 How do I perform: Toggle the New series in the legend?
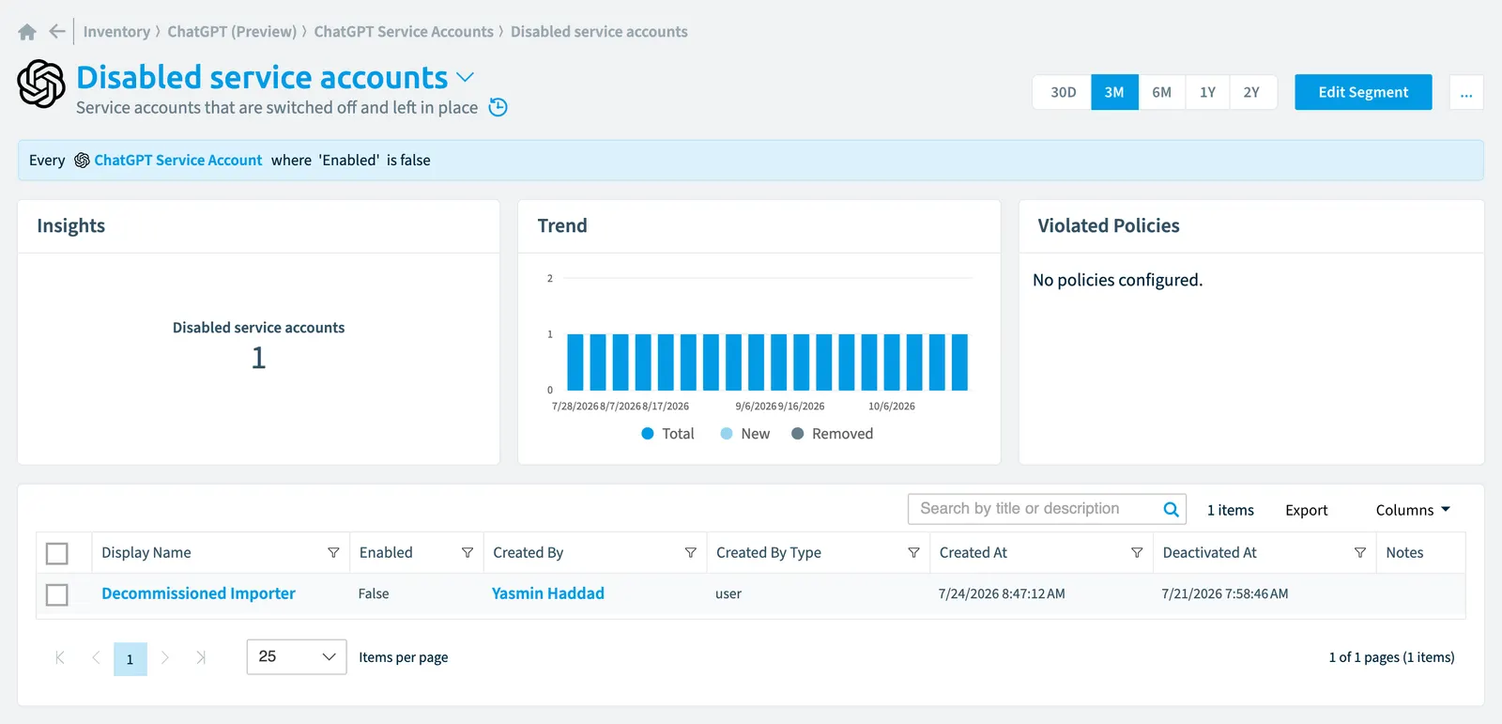(745, 434)
